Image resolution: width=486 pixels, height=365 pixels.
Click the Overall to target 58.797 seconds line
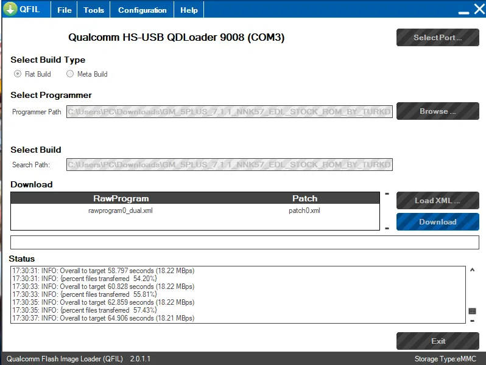point(103,271)
